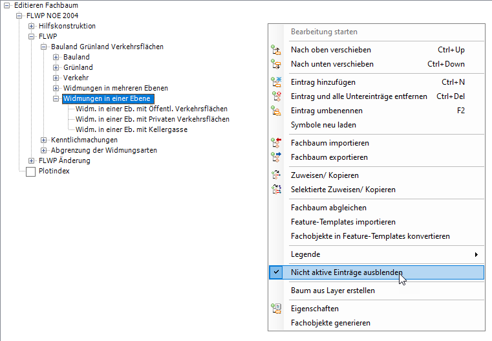Choose 'Fachbaum abgleichen' from context menu
The height and width of the screenshot is (341, 492).
coord(328,208)
